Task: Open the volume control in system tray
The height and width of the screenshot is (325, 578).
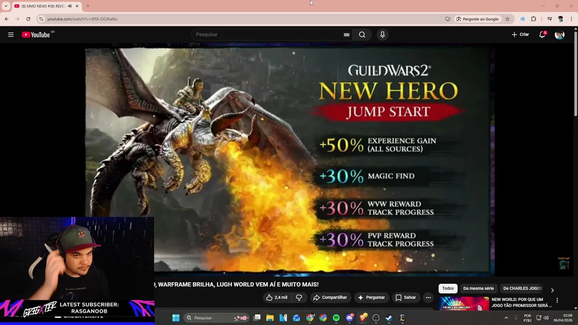Action: click(x=546, y=318)
